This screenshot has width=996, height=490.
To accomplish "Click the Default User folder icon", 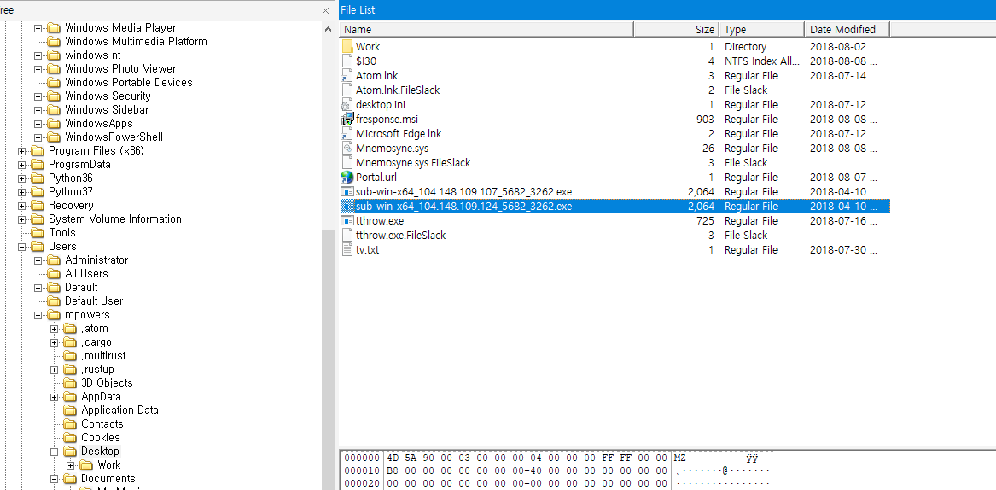I will point(54,300).
